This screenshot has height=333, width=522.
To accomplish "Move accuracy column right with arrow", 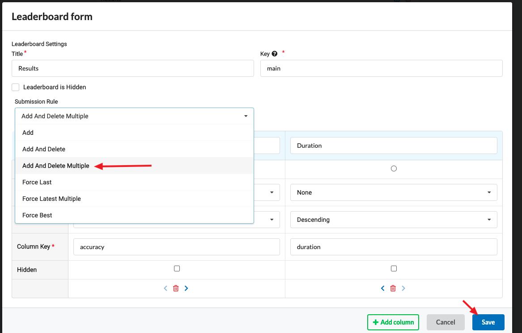I will point(187,288).
